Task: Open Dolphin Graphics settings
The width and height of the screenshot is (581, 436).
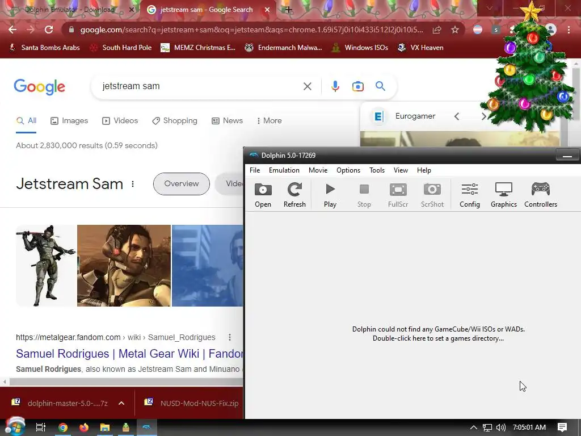Action: click(504, 195)
